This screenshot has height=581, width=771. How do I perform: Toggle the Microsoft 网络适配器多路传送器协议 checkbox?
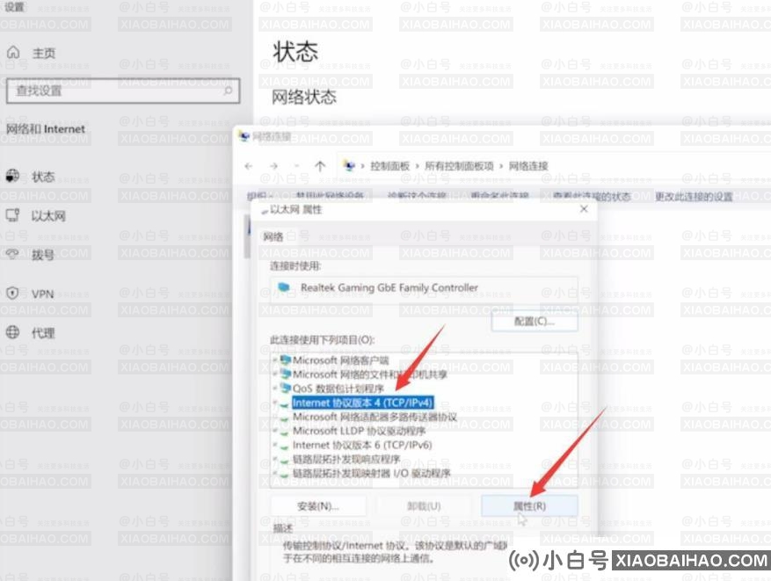[275, 417]
